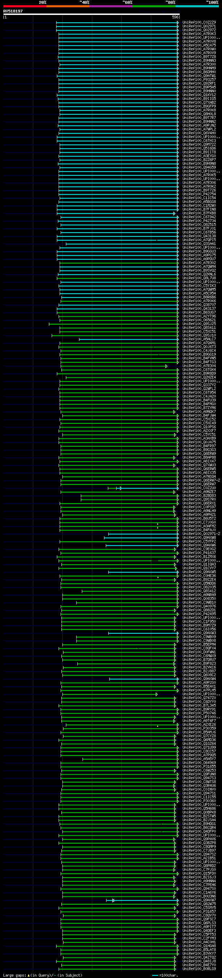Select hit label UniRef100_P93257
Screen dimensions: 222x978
(199, 80)
